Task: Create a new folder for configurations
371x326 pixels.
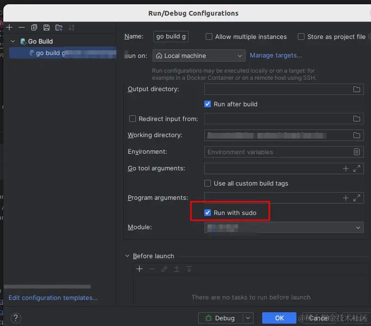Action: 59,28
